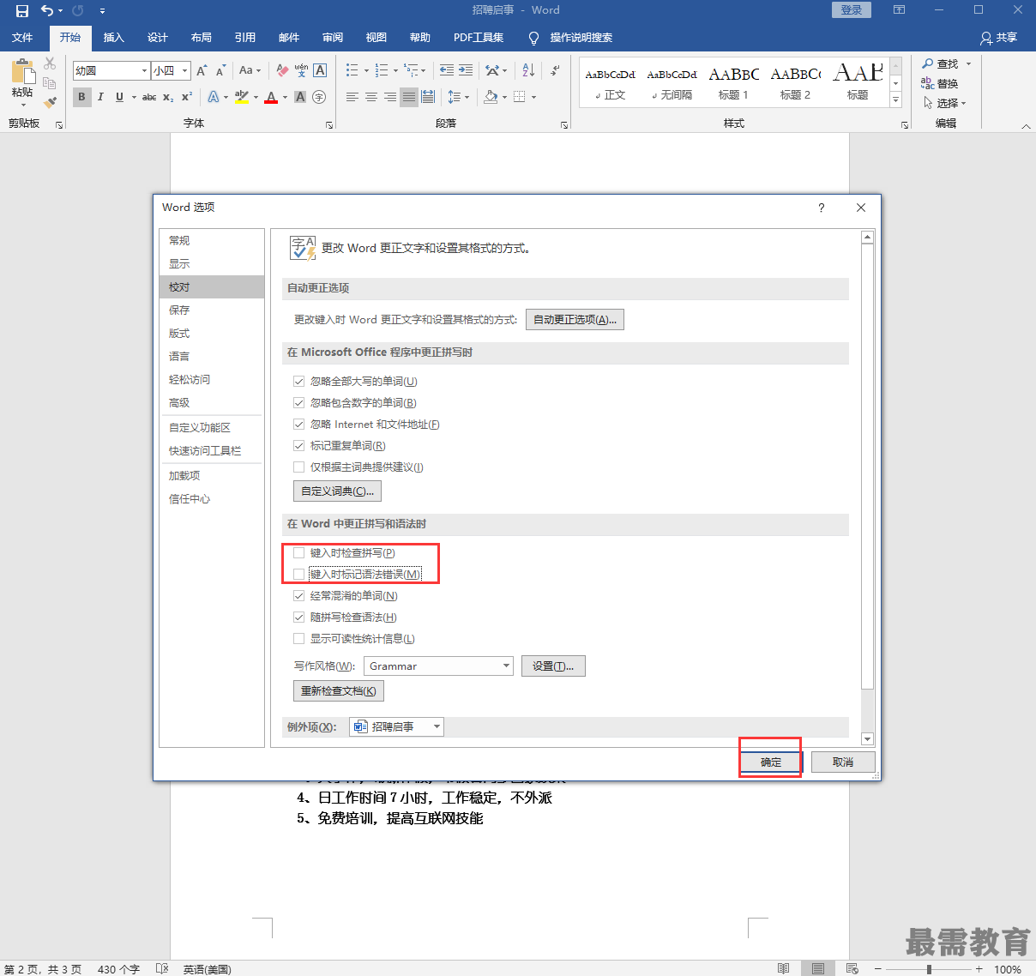Switch to 设计 ribbon tab
The image size is (1036, 976).
tap(157, 38)
